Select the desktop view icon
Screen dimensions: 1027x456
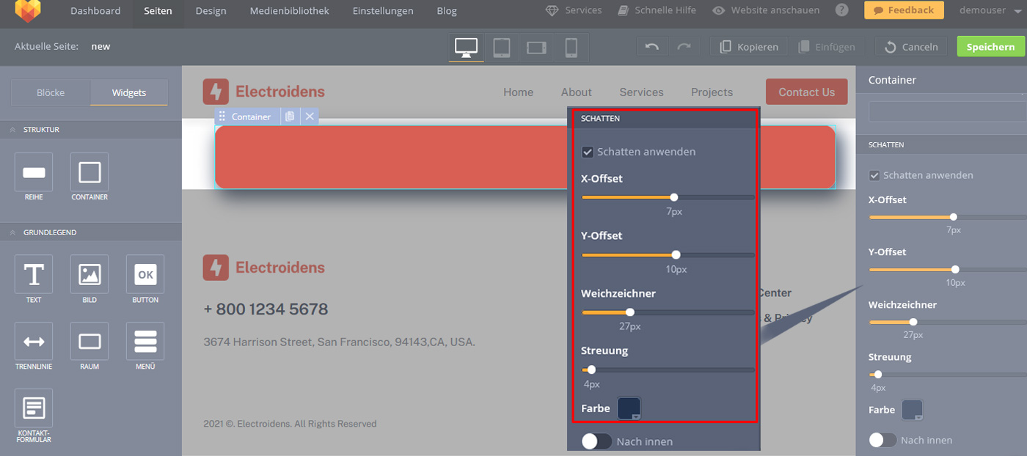tap(466, 47)
